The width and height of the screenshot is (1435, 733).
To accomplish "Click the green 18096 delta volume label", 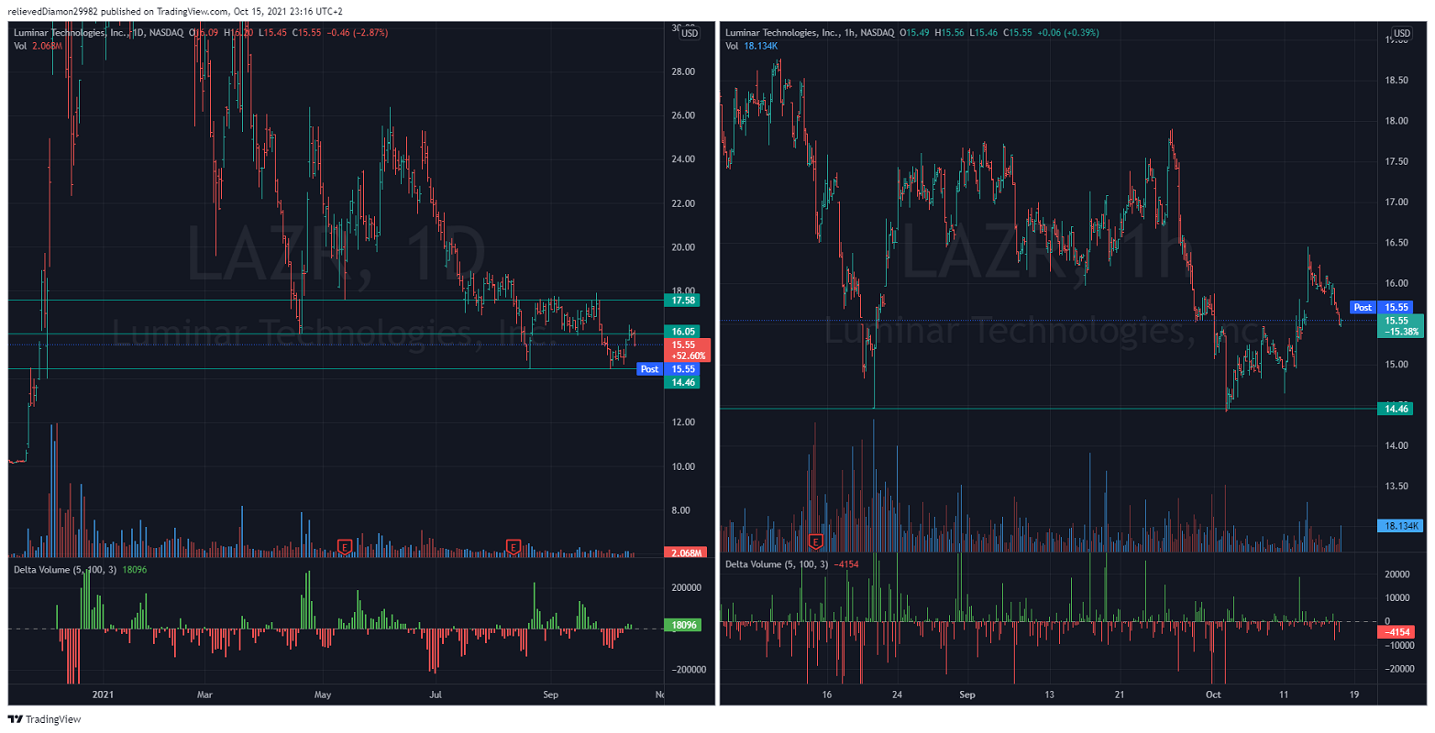I will pos(684,625).
